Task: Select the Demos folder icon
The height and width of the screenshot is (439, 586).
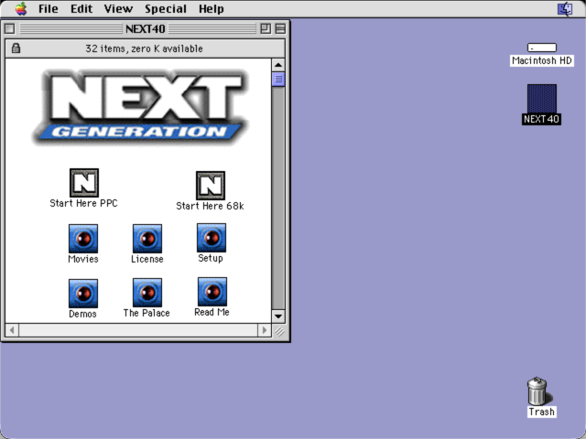Action: [83, 294]
